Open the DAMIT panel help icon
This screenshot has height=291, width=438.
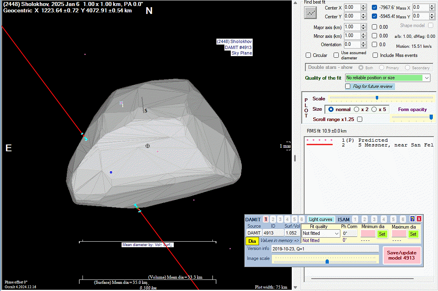coord(412,219)
